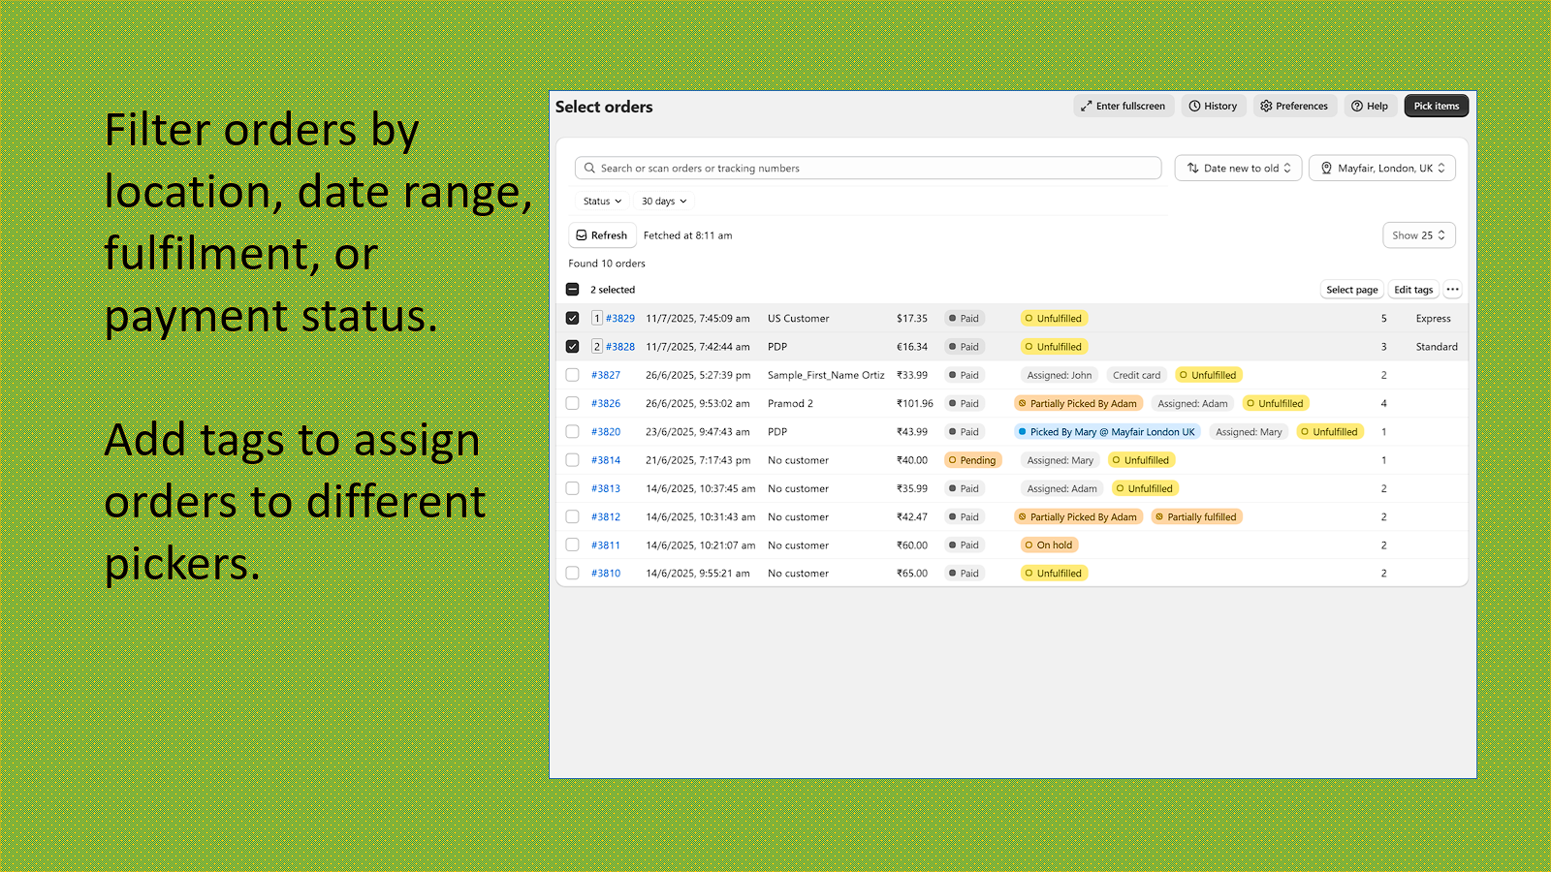Open order link #3811
The width and height of the screenshot is (1551, 872).
tap(606, 545)
